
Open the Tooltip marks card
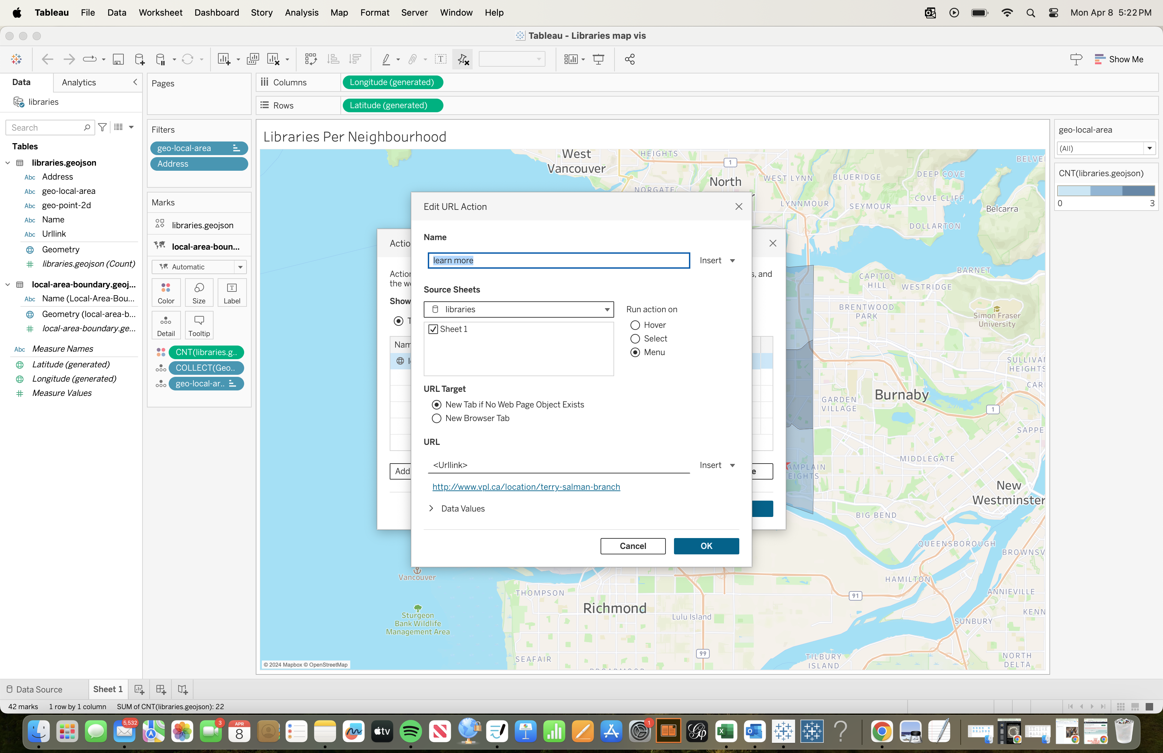click(x=199, y=325)
